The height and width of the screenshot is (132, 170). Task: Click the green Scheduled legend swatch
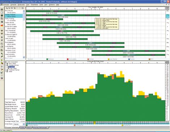click(x=47, y=59)
